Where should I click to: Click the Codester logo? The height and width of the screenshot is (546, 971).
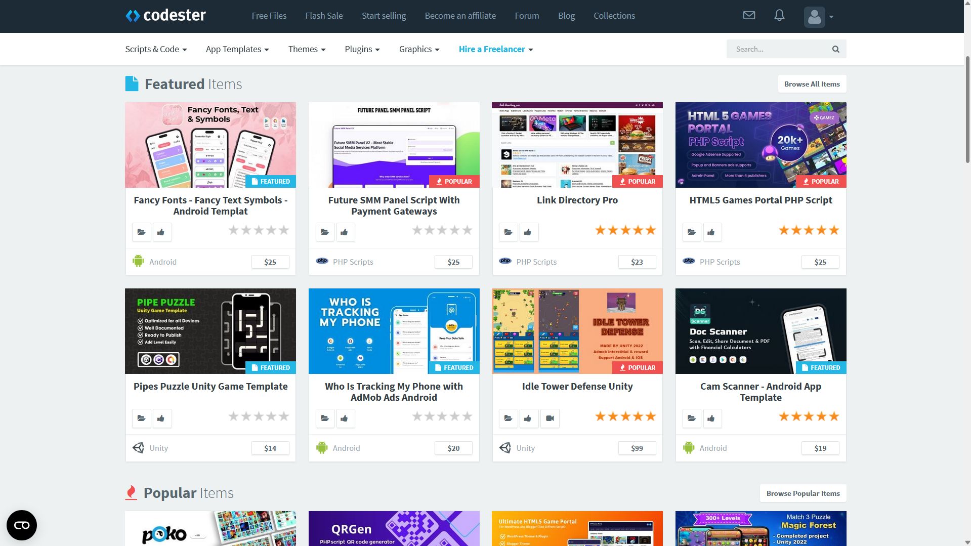pos(165,15)
